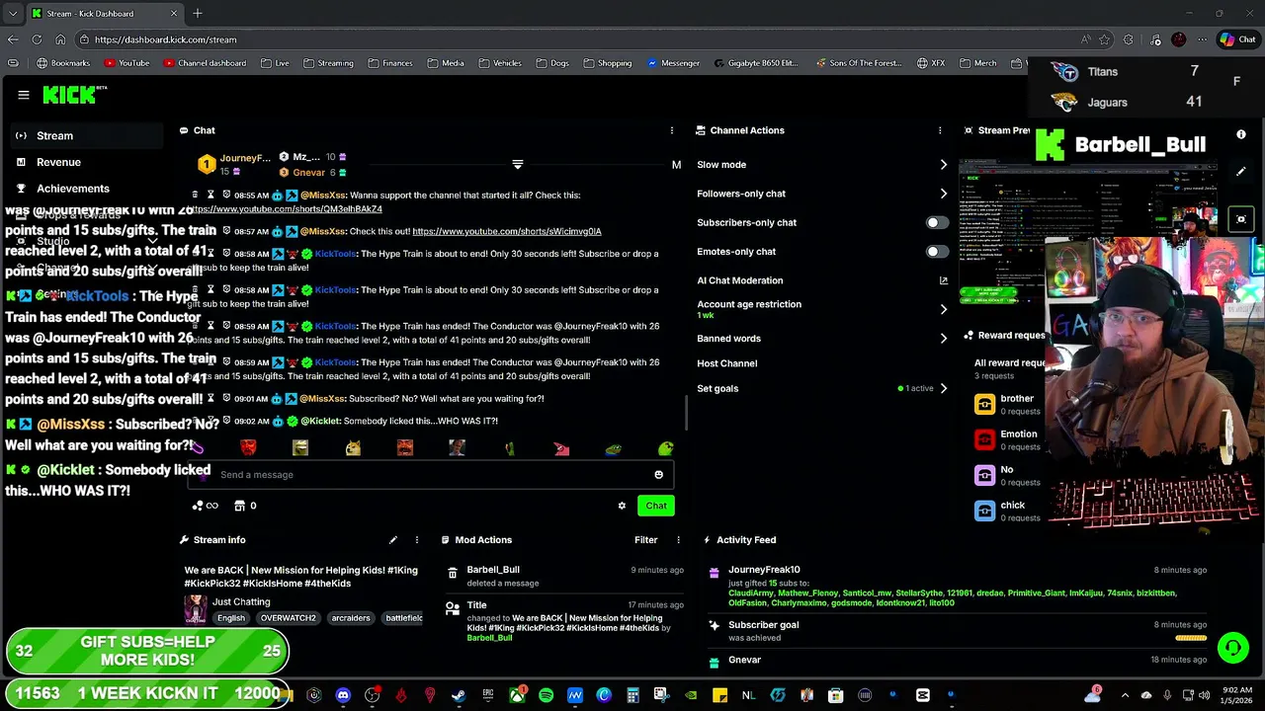Select the Patrick star emote
1265x711 pixels.
(561, 448)
